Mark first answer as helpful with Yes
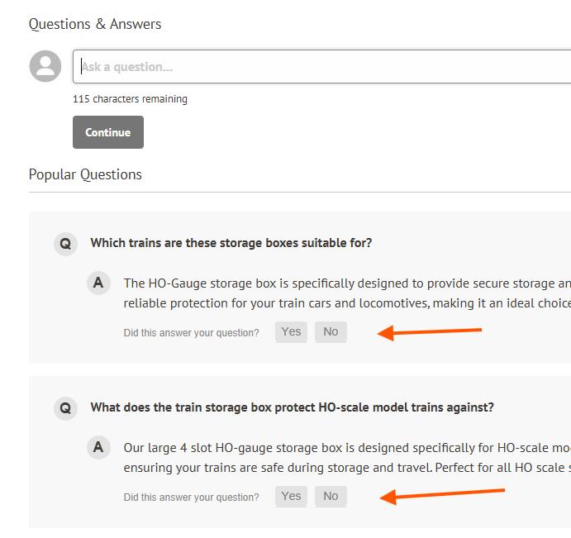The height and width of the screenshot is (538, 571). click(292, 332)
